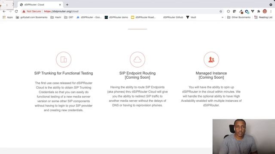
Task: Click the V-shaped extension icon
Action: coord(253,12)
